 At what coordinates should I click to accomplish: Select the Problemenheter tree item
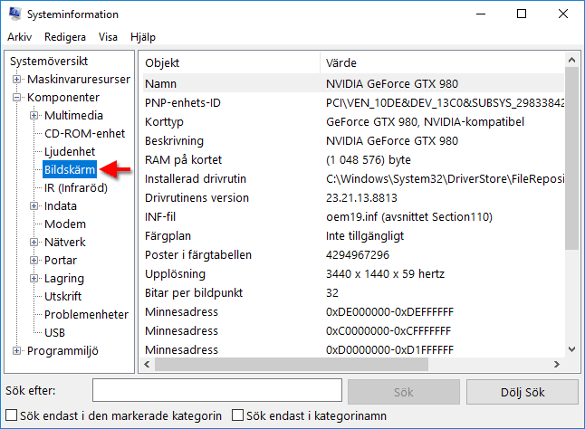pyautogui.click(x=86, y=315)
